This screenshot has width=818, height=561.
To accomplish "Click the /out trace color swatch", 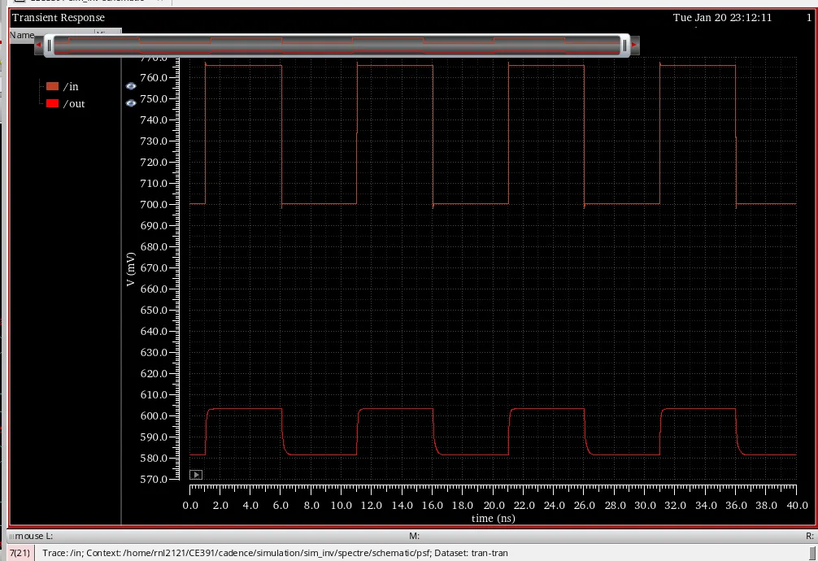I will click(x=53, y=103).
